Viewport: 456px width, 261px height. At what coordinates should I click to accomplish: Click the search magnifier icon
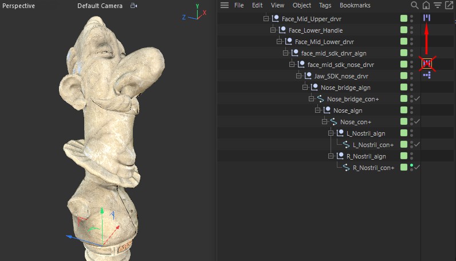pyautogui.click(x=414, y=5)
